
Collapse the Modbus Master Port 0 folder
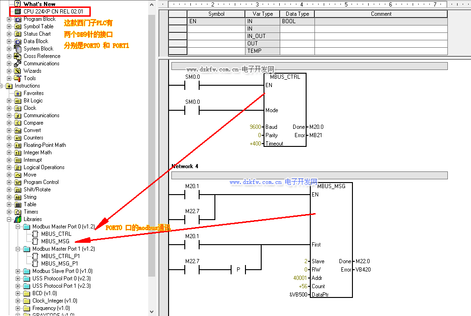click(18, 227)
